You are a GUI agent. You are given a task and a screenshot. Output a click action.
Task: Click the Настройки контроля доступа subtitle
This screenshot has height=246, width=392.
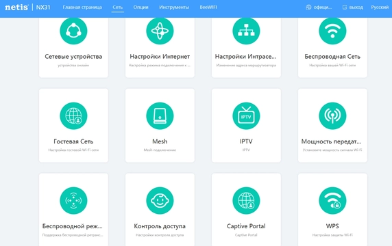coord(160,235)
